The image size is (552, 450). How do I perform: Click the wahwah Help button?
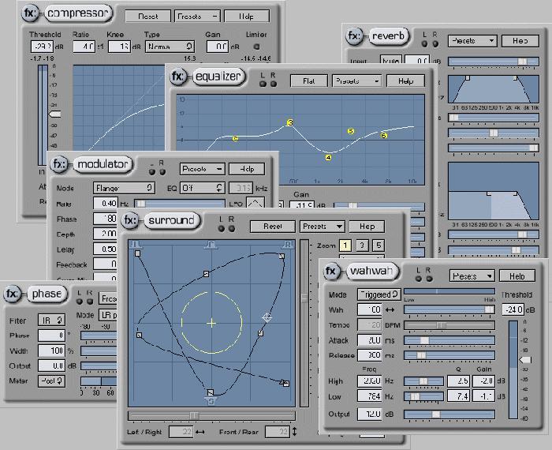[x=517, y=276]
